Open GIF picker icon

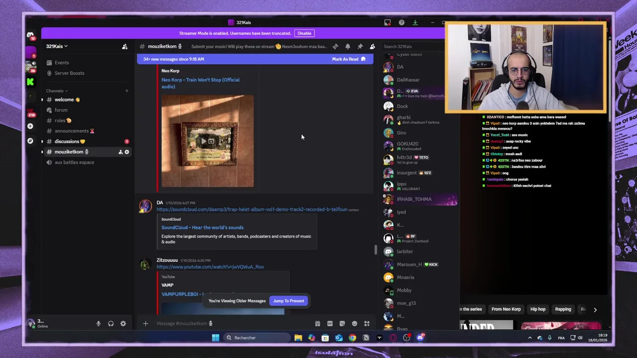click(x=330, y=324)
